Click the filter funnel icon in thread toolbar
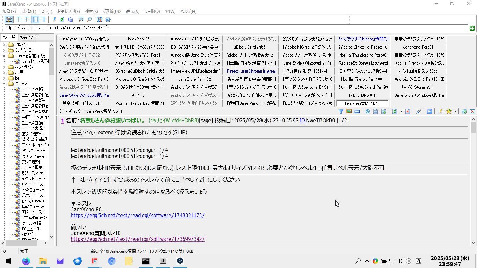The image size is (477, 268). tap(340, 111)
